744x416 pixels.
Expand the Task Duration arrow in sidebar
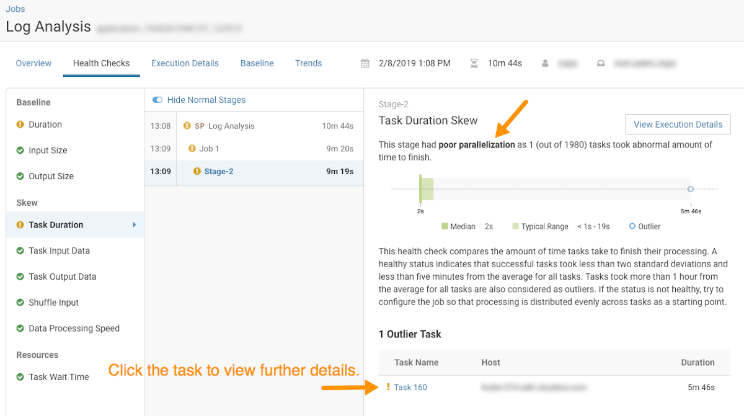pyautogui.click(x=135, y=225)
